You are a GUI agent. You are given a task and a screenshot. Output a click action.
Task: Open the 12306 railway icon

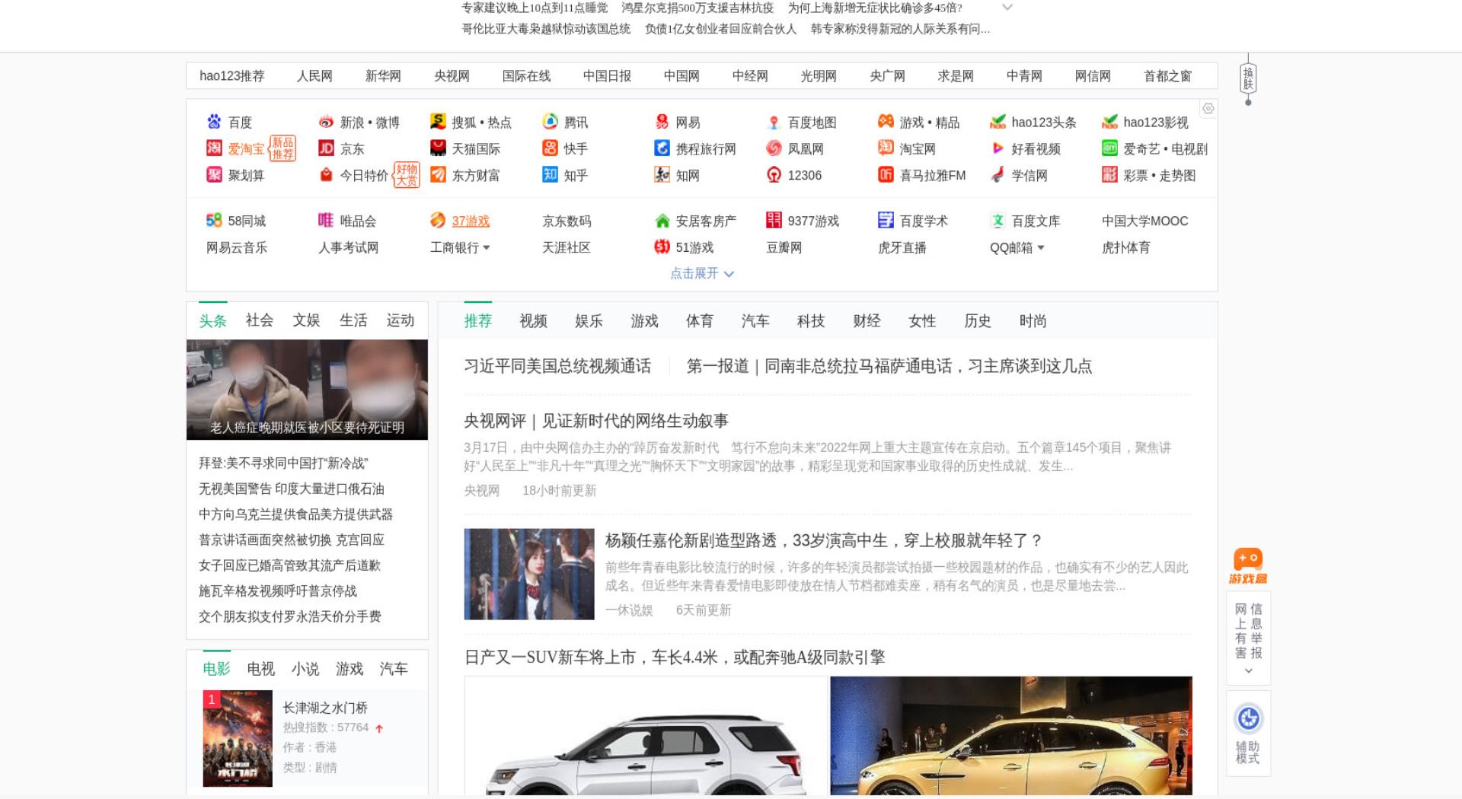coord(774,175)
